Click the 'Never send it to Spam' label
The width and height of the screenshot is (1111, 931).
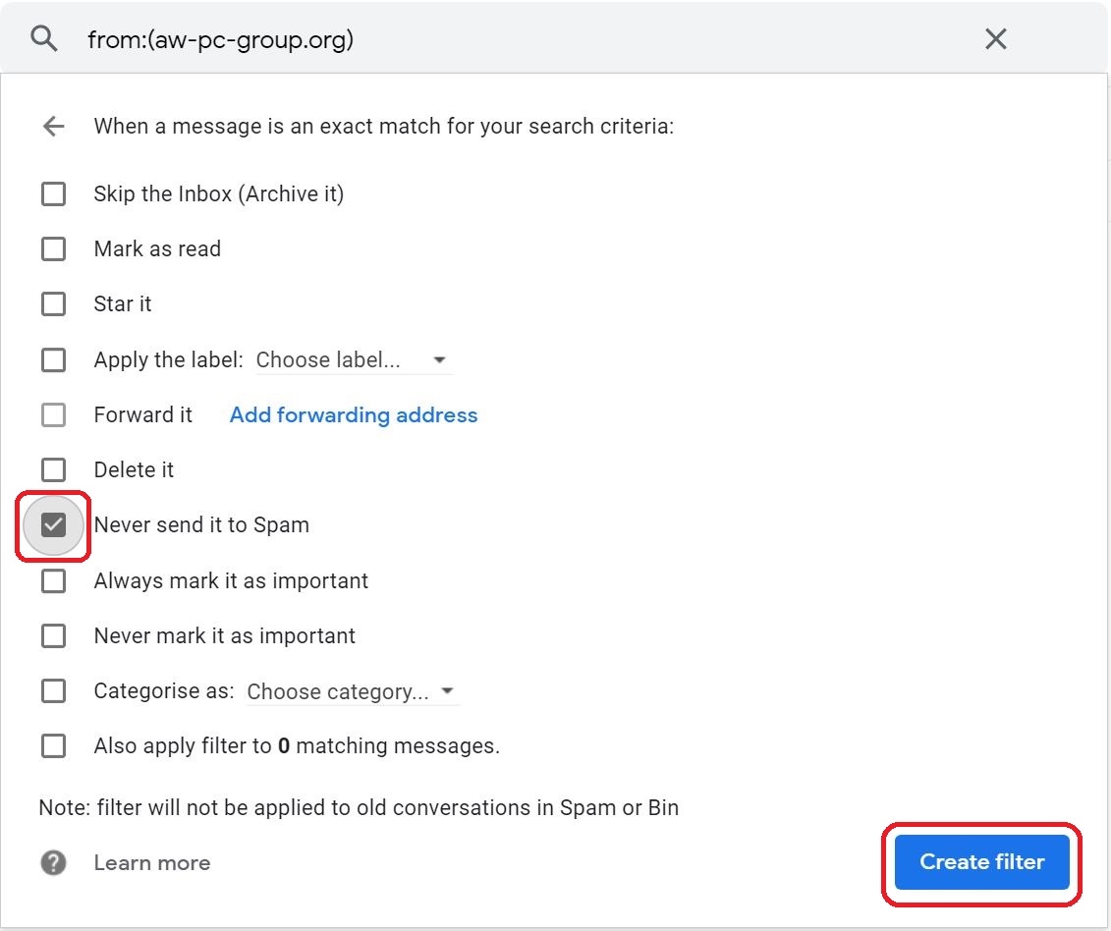[x=201, y=525]
